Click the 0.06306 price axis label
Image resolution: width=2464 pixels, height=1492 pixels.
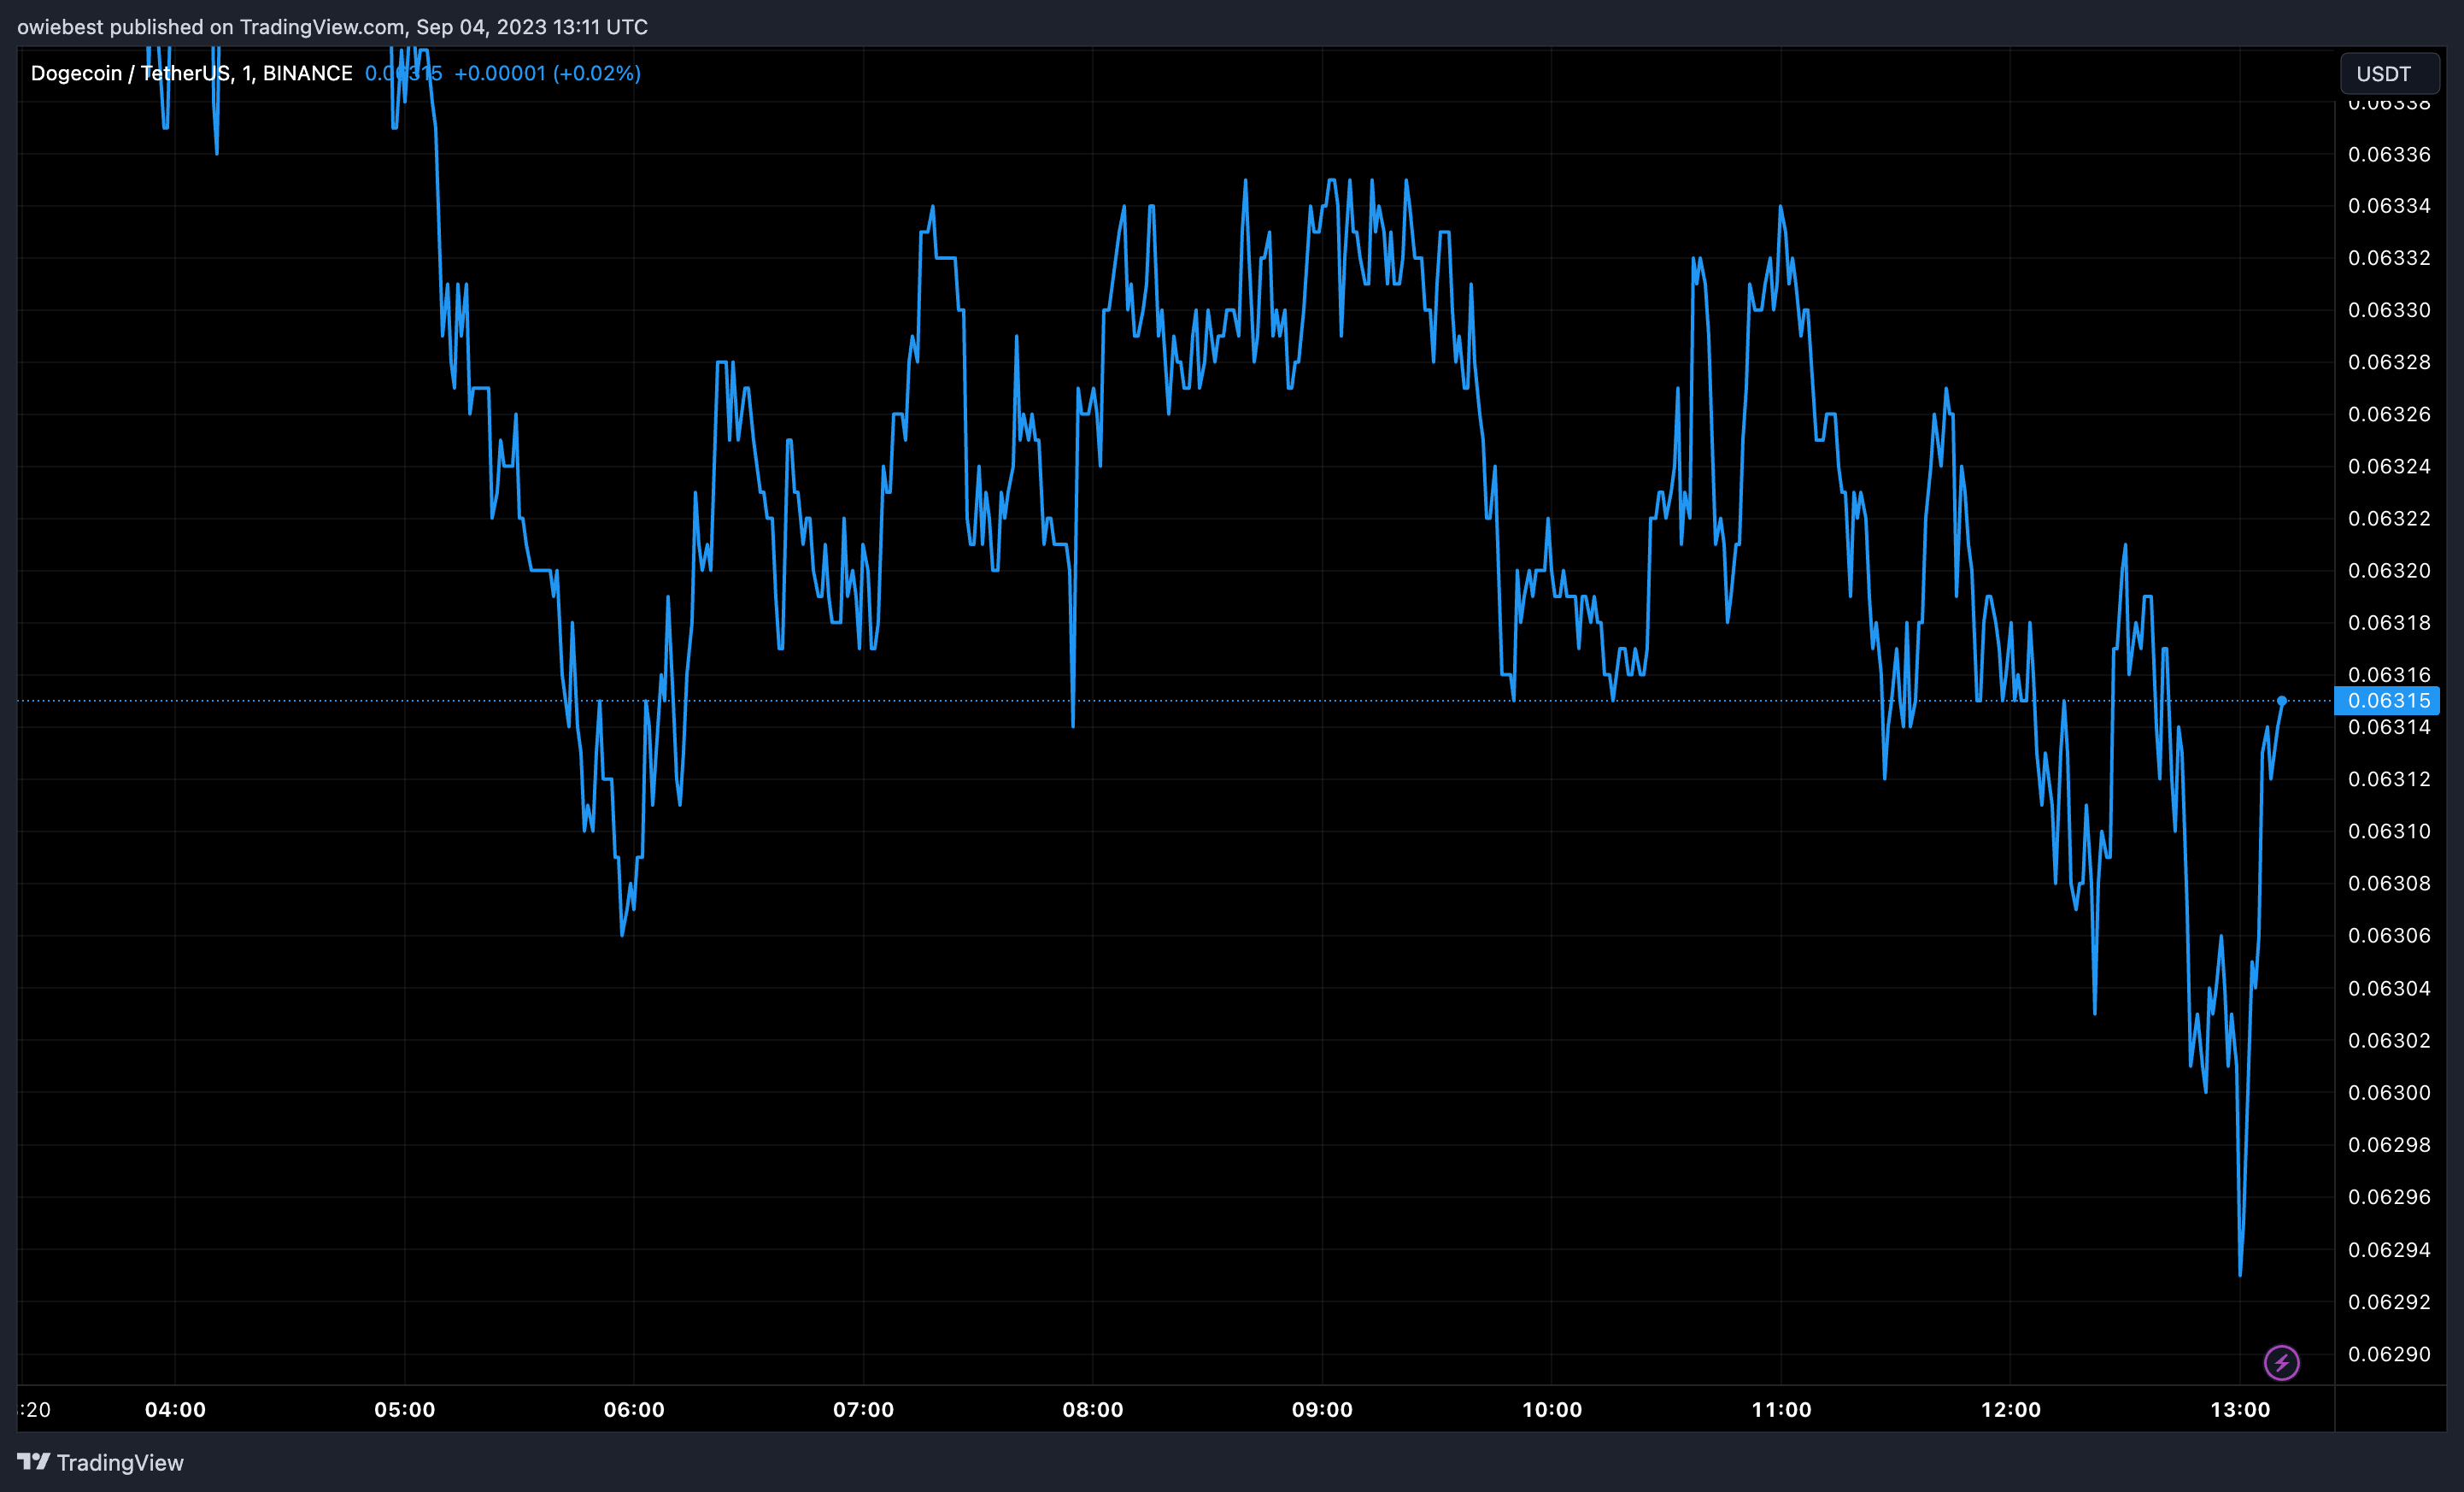tap(2389, 935)
